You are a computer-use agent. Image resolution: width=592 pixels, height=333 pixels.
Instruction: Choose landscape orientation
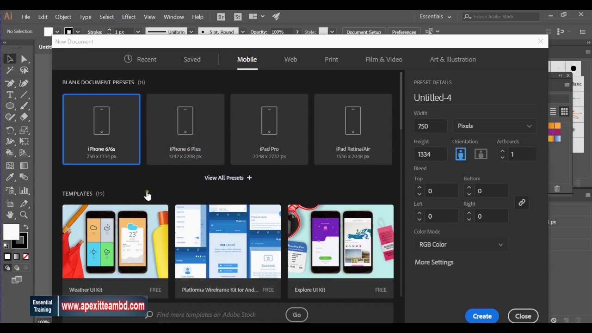point(481,154)
